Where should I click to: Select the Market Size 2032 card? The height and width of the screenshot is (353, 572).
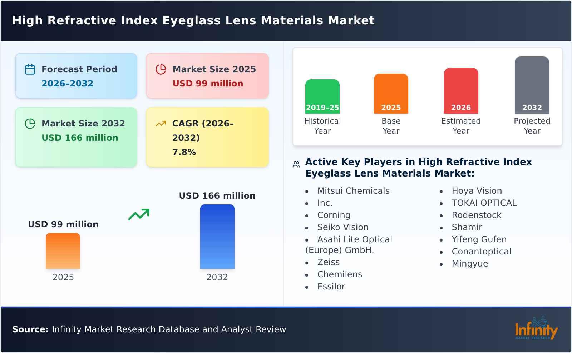[76, 130]
